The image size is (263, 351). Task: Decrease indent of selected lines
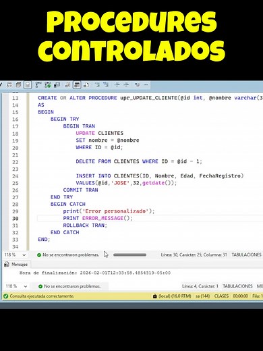117,85
